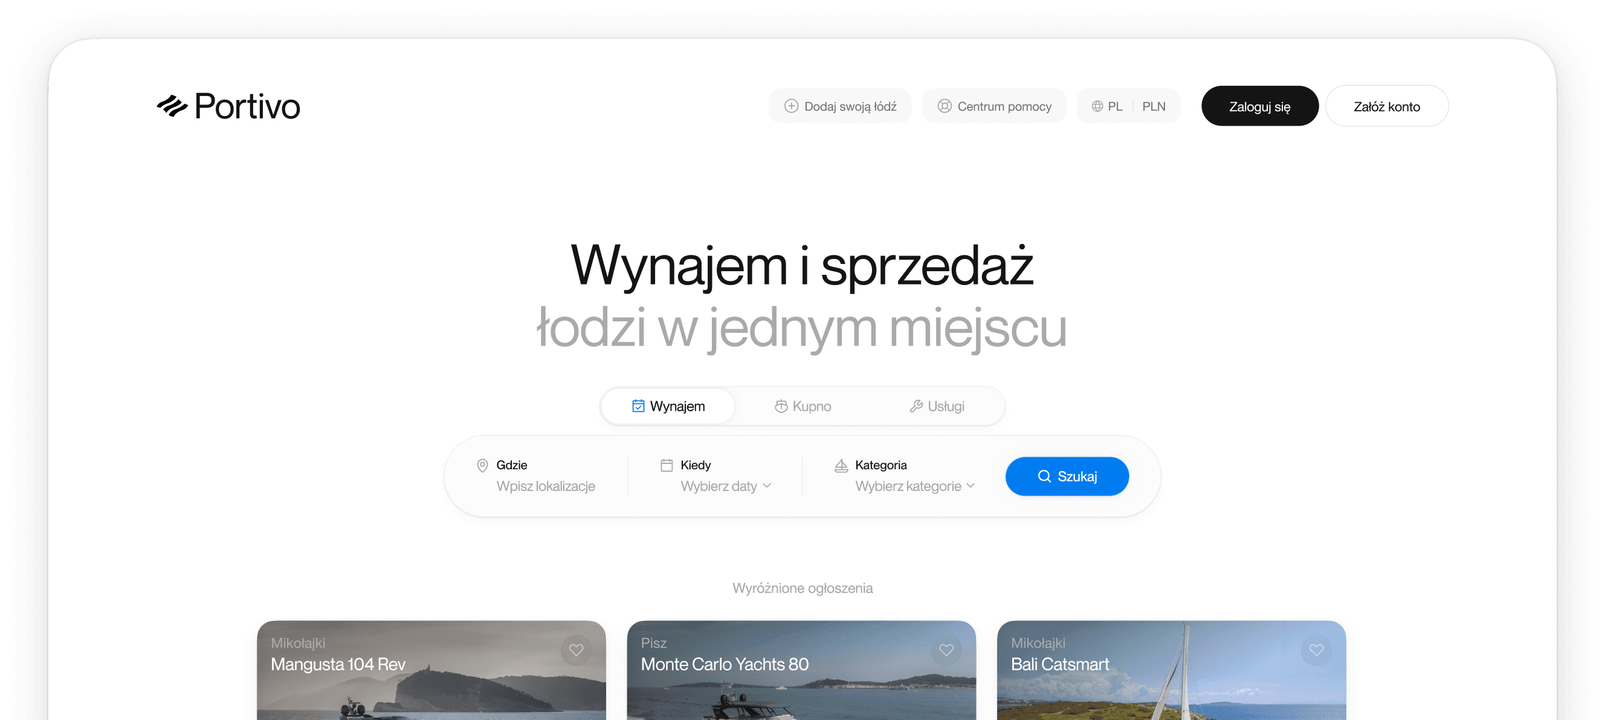Click the location pin icon beside Gdzie
This screenshot has width=1605, height=720.
(482, 465)
